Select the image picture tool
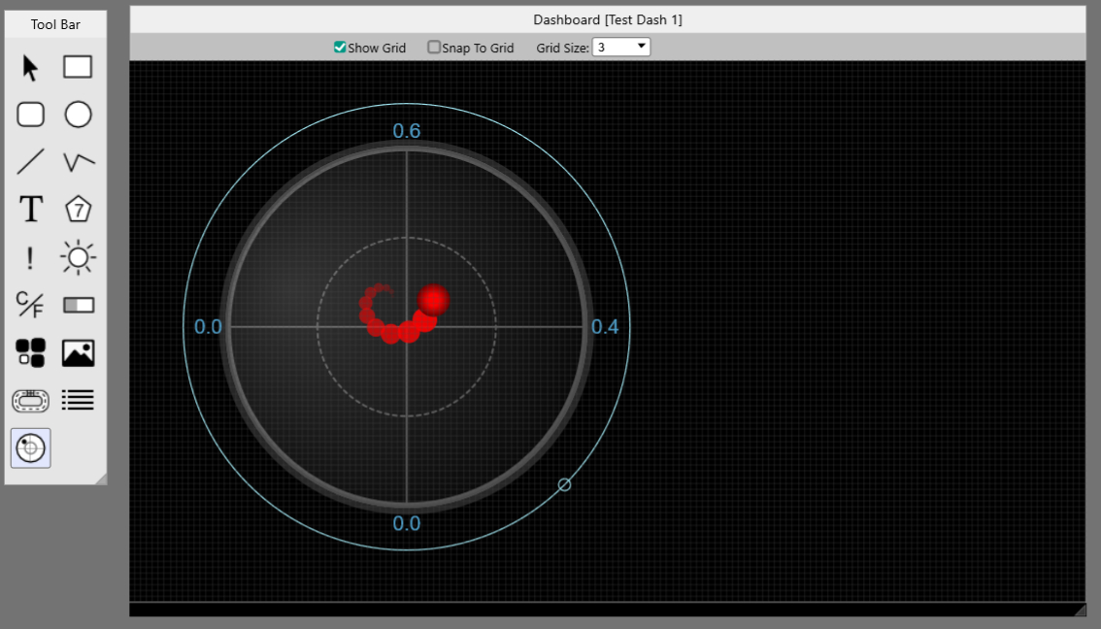Viewport: 1101px width, 629px height. point(78,353)
